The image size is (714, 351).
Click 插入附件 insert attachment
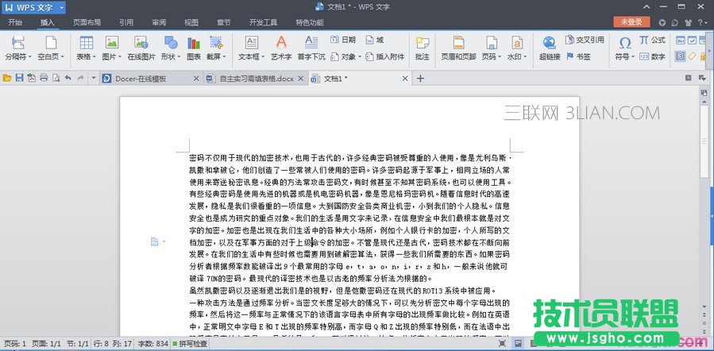point(384,57)
